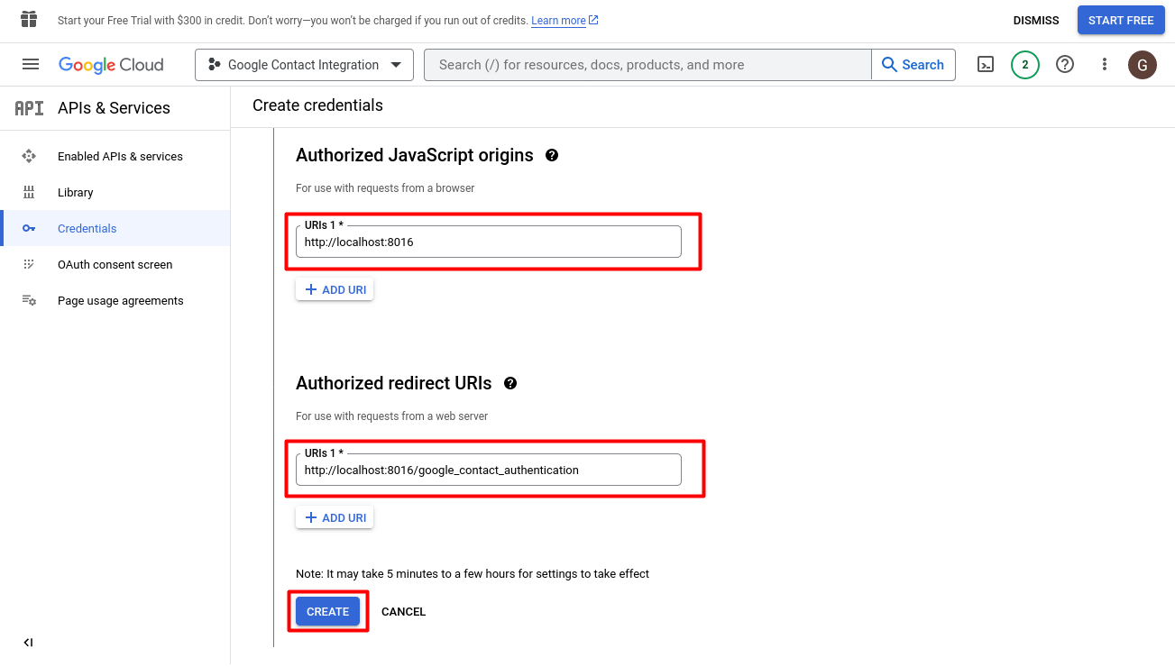Viewport: 1175px width, 667px height.
Task: Add URI under JavaScript origins
Action: 335,289
